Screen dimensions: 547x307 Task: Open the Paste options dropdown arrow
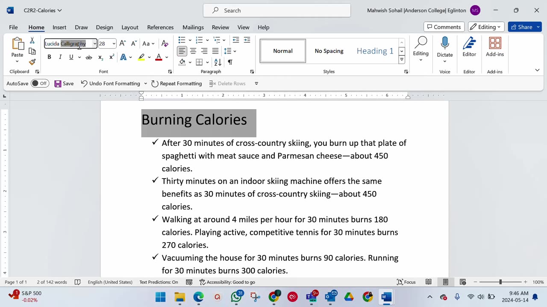click(17, 61)
